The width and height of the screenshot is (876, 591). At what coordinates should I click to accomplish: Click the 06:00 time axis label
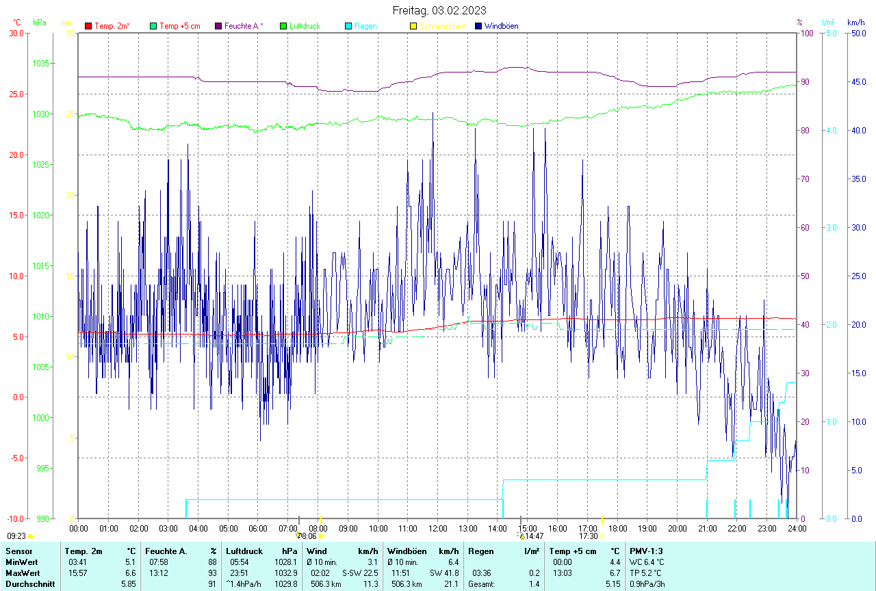(258, 529)
